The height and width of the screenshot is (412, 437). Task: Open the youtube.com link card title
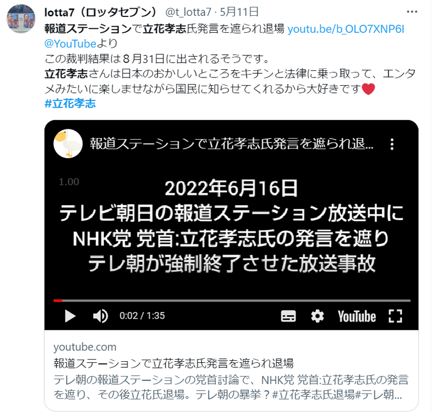pyautogui.click(x=173, y=363)
